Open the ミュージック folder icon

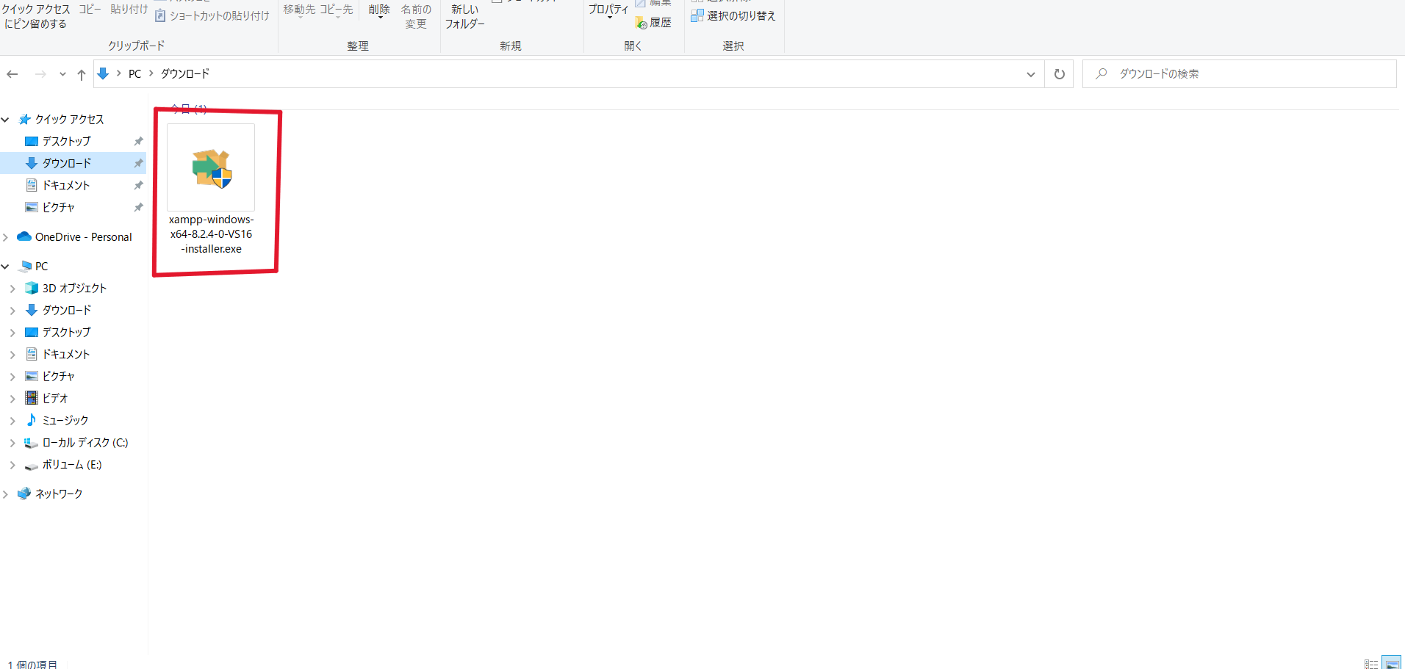click(32, 420)
